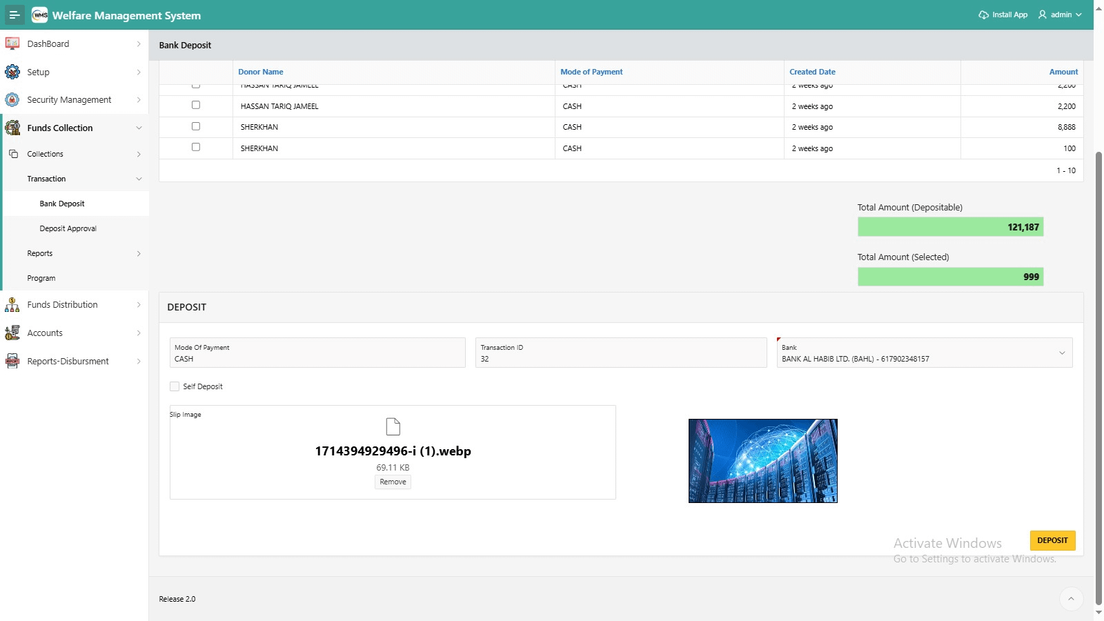Open the Program menu item
The height and width of the screenshot is (621, 1104).
41,278
